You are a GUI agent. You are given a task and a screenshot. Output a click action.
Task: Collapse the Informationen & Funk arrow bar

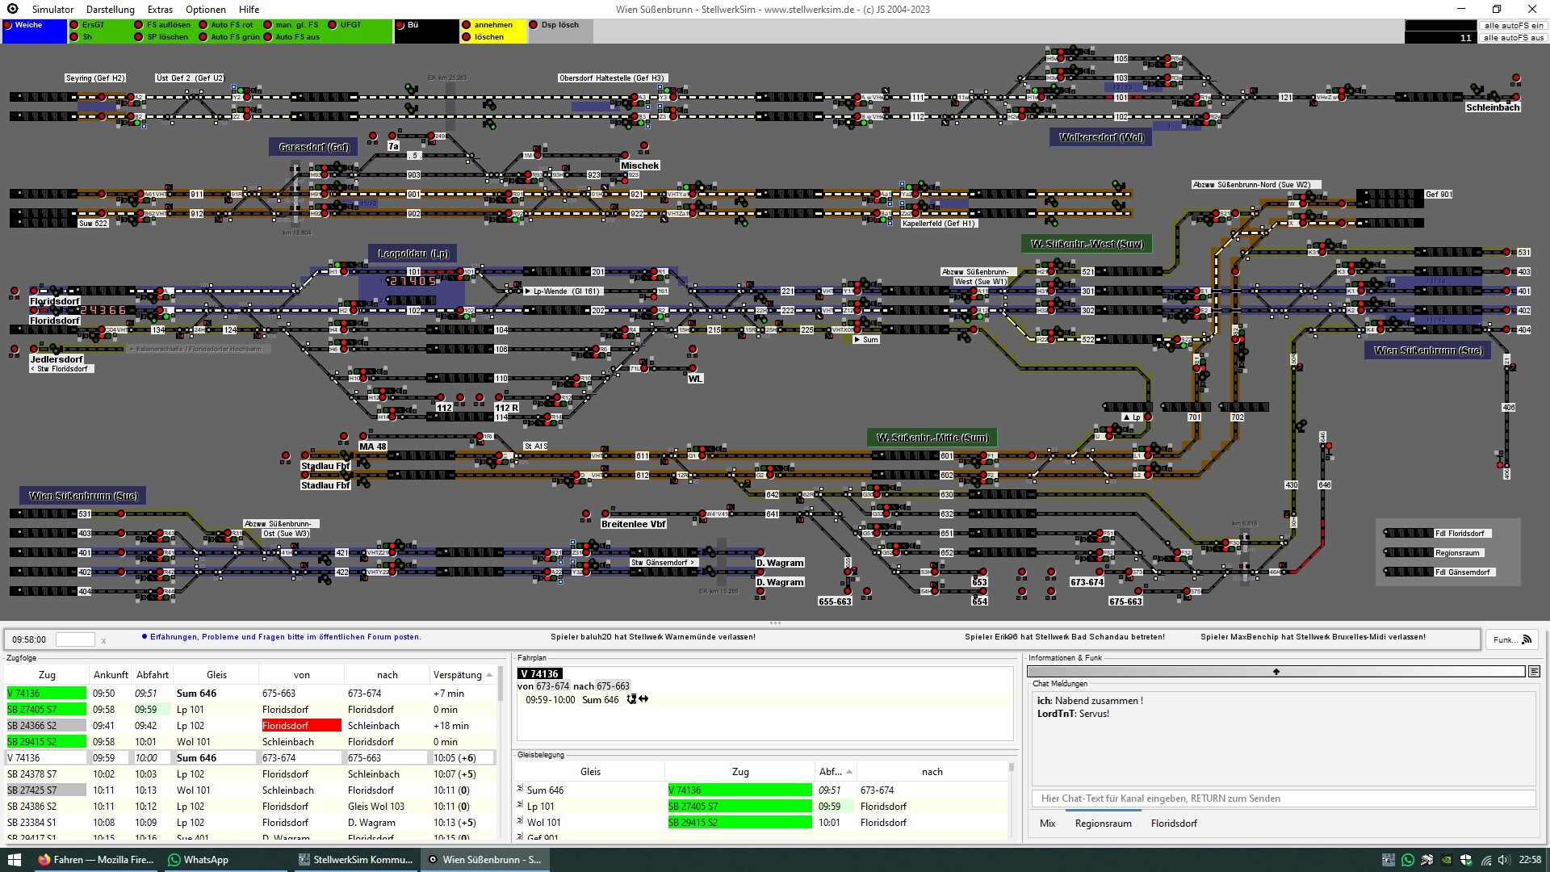tap(1276, 672)
